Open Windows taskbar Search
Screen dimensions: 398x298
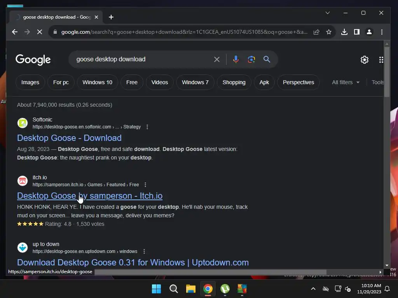(174, 289)
